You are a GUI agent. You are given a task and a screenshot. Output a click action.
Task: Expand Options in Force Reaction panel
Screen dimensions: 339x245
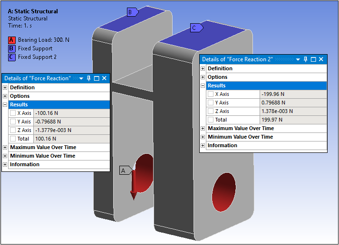click(x=5, y=96)
